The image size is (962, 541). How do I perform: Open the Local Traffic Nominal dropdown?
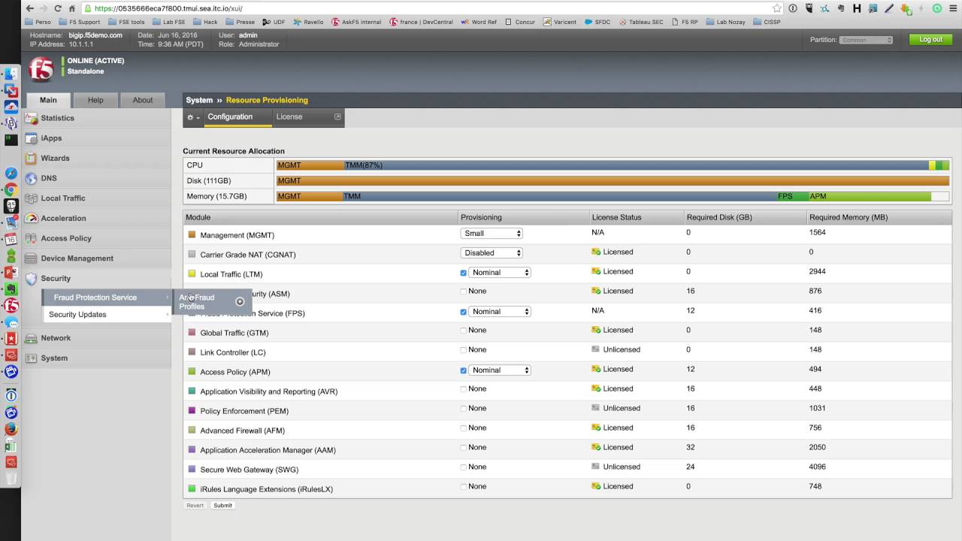(x=500, y=273)
